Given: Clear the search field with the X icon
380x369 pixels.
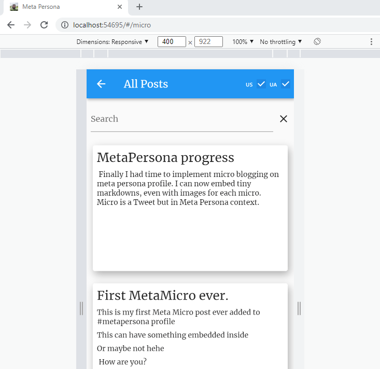Looking at the screenshot, I should [x=284, y=119].
